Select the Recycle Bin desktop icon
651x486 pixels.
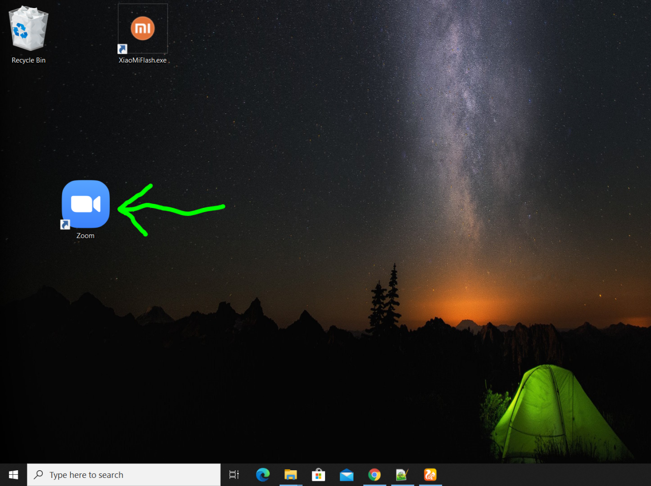click(x=28, y=28)
